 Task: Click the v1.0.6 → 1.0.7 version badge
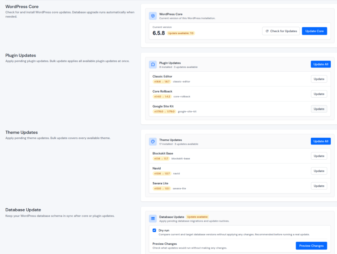pos(162,173)
